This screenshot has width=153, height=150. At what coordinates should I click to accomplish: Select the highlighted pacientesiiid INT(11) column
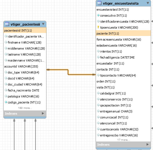pyautogui.click(x=25, y=30)
